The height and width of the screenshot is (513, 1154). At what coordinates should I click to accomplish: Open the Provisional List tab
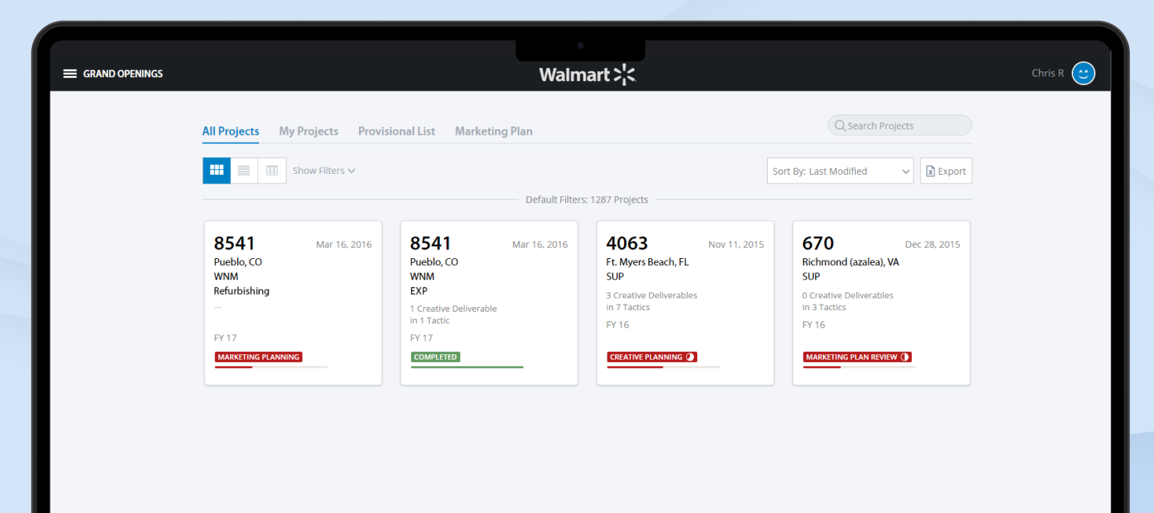(397, 131)
